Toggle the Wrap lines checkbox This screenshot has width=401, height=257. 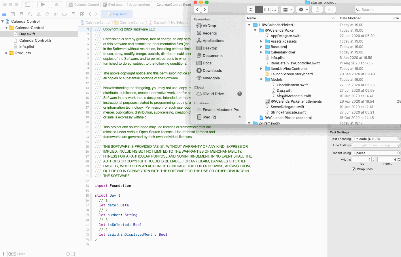click(354, 169)
